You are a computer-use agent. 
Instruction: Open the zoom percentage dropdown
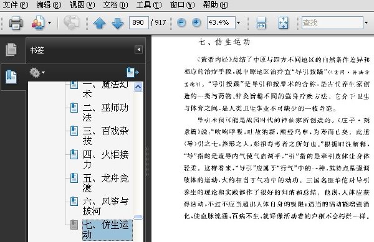238,23
